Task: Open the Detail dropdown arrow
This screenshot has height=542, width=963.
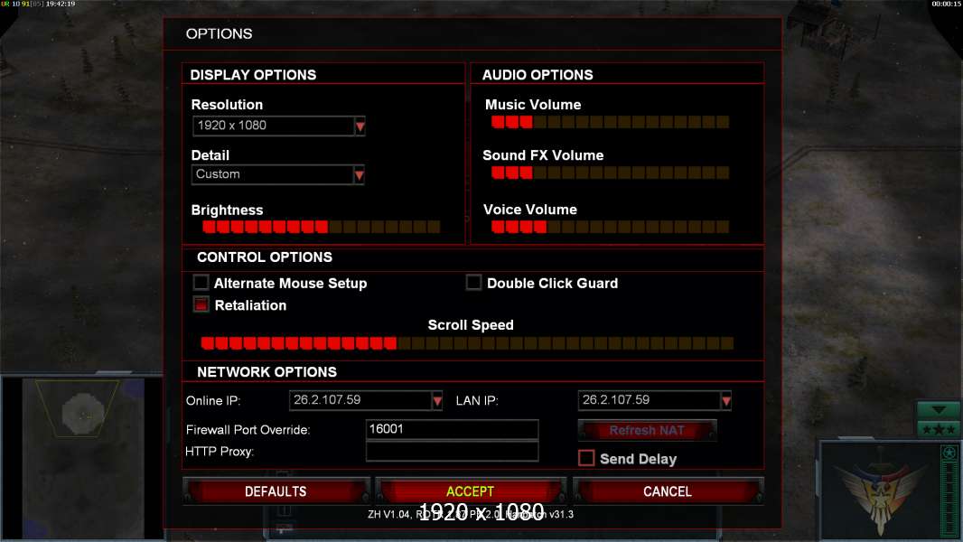Action: click(x=360, y=175)
